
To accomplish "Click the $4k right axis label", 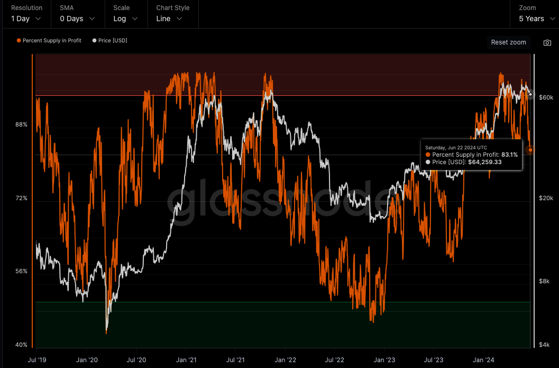I will (544, 345).
